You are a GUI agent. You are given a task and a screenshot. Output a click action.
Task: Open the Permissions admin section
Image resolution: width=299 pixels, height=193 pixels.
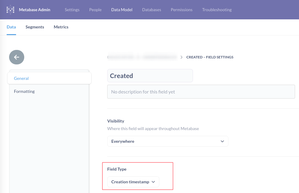tap(181, 10)
